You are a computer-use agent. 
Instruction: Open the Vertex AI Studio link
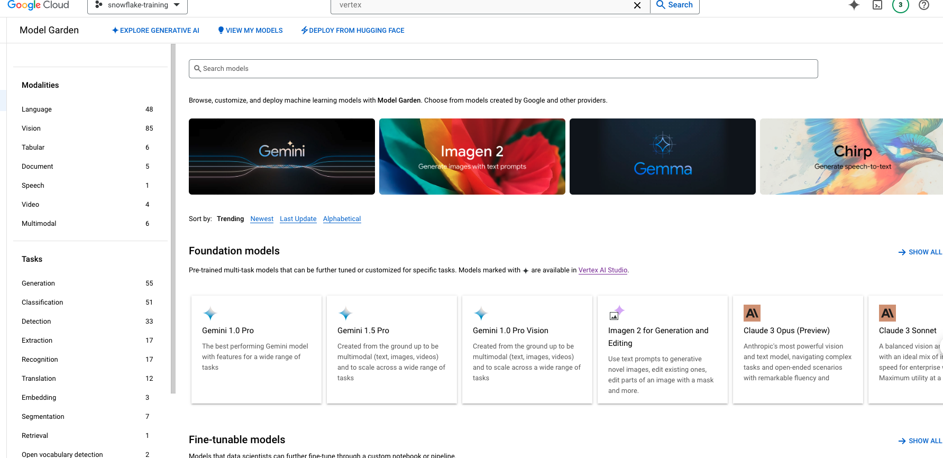pos(602,270)
